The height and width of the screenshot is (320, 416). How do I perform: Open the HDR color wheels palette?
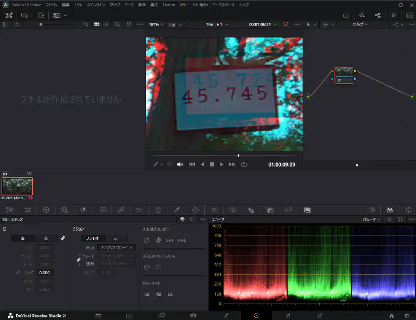(64, 210)
